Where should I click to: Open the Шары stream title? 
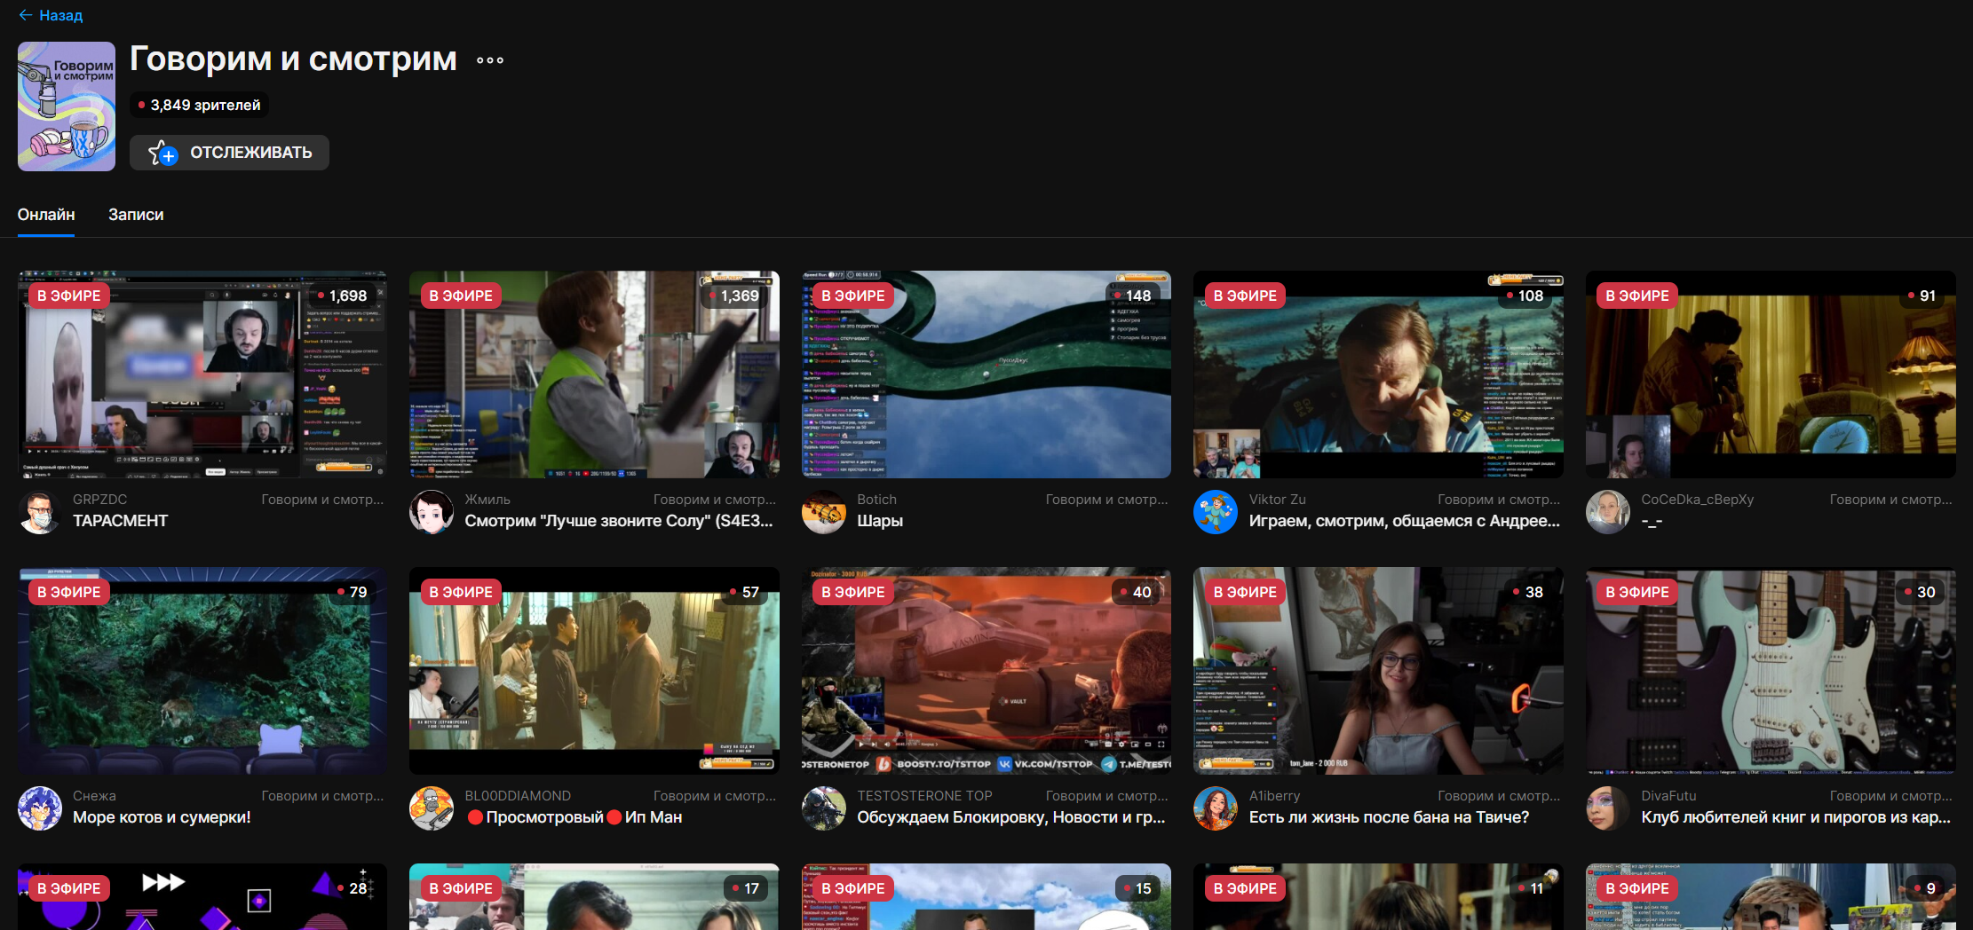coord(880,521)
